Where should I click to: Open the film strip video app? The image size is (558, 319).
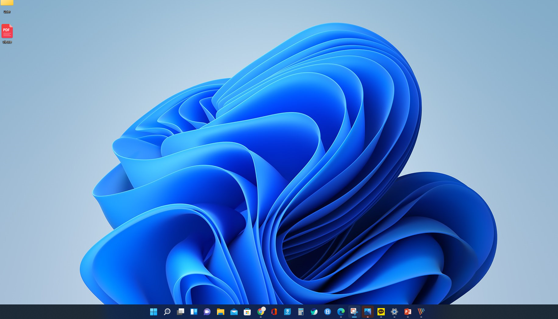coord(328,312)
